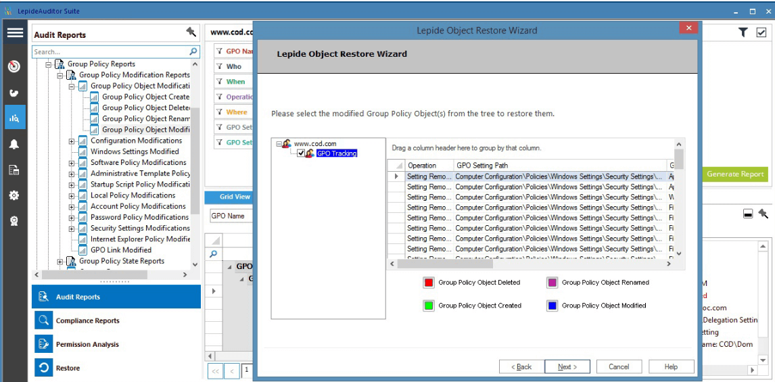Select GPO Link Modified report

[121, 250]
